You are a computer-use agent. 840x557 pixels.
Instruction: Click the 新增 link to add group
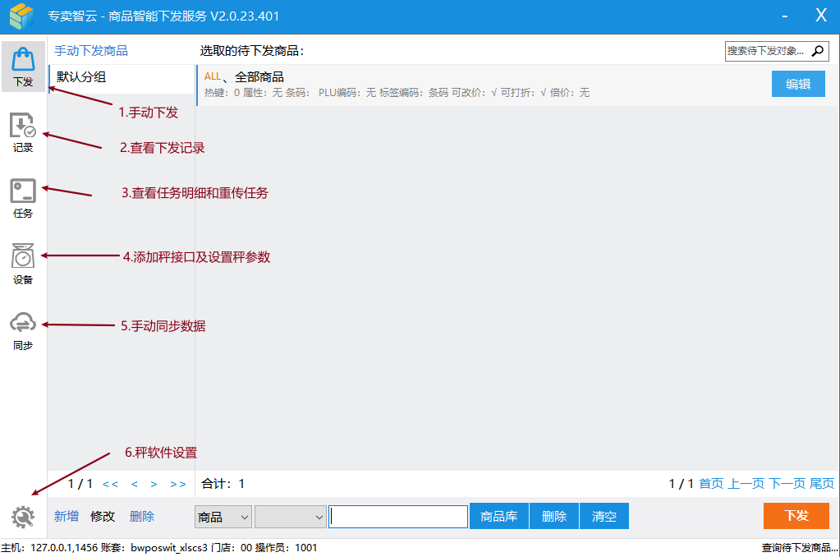pyautogui.click(x=67, y=517)
